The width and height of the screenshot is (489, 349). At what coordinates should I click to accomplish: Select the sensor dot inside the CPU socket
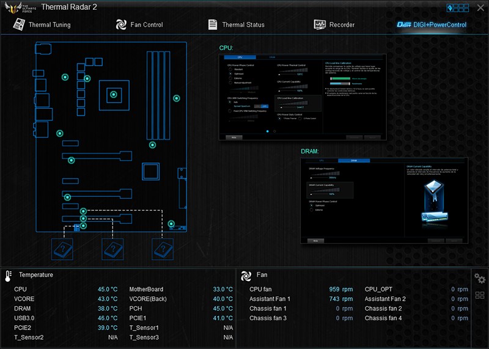click(x=114, y=94)
